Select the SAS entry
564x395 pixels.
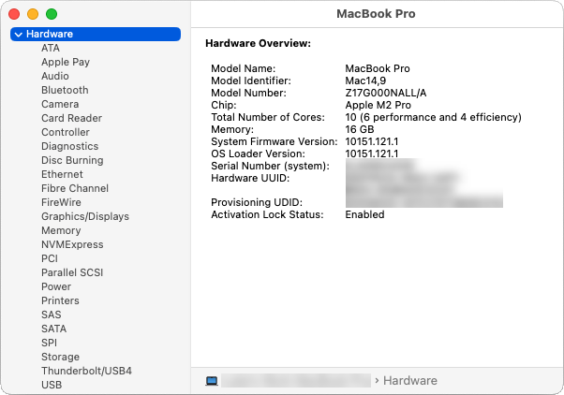click(x=52, y=315)
